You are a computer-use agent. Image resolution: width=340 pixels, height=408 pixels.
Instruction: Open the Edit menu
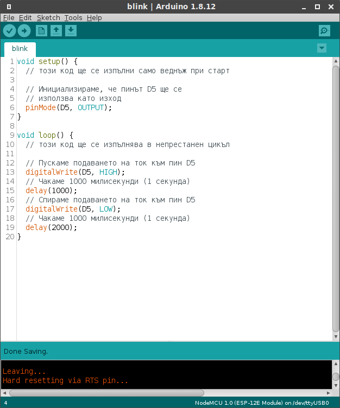point(26,17)
